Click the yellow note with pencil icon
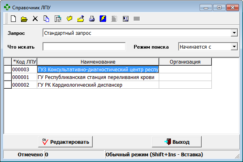 [80, 19]
